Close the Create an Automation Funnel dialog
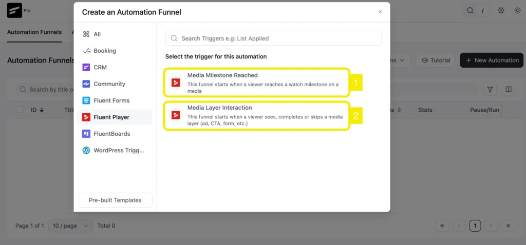Image resolution: width=526 pixels, height=245 pixels. [x=380, y=12]
